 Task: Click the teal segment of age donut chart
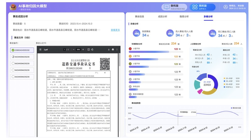pyautogui.click(x=197, y=85)
